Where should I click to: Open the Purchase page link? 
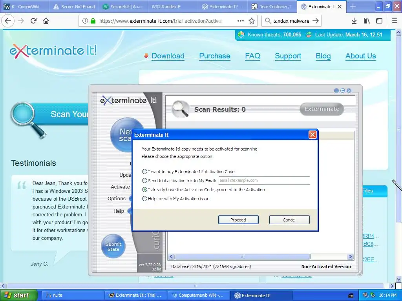215,56
